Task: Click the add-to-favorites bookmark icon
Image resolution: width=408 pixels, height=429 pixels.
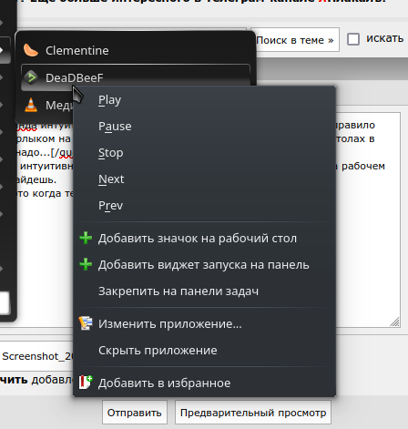Action: click(x=86, y=383)
